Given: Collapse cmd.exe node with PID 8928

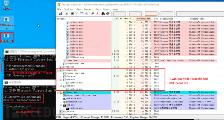Looking at the screenshot, I should point(61,105).
